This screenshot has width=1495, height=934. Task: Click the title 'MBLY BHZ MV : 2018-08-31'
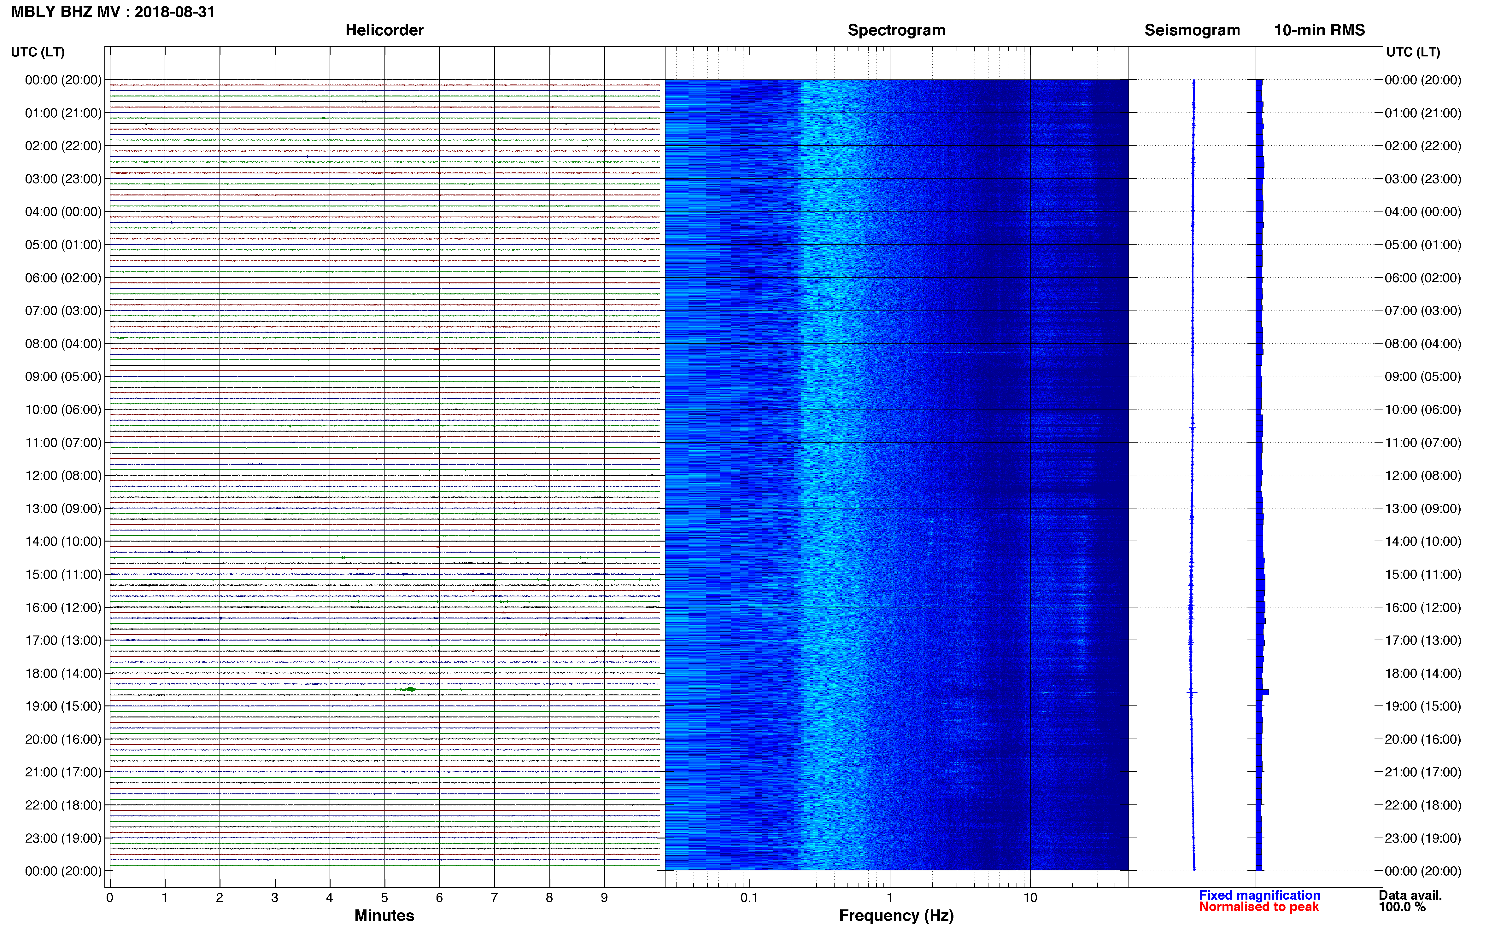[x=113, y=12]
